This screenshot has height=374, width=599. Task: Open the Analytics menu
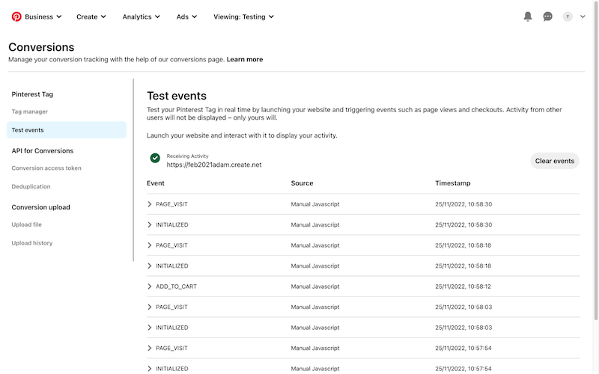pos(141,16)
